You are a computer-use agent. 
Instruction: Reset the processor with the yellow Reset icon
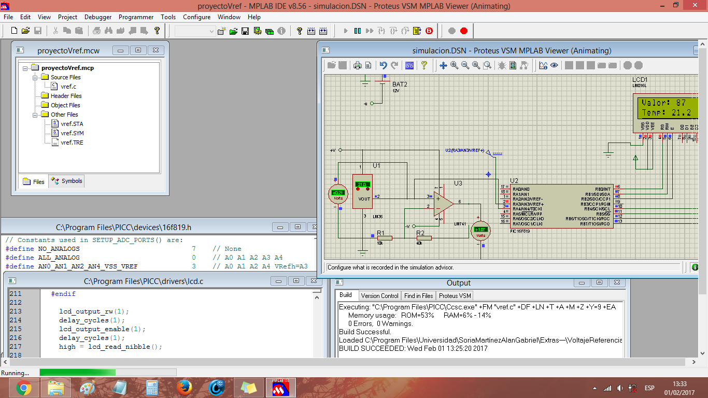click(x=417, y=31)
